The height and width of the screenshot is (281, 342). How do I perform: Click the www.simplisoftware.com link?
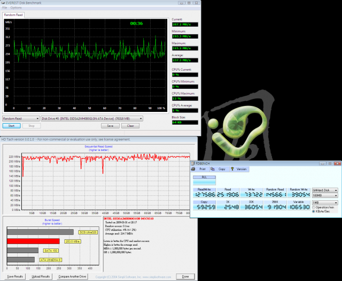157,277
